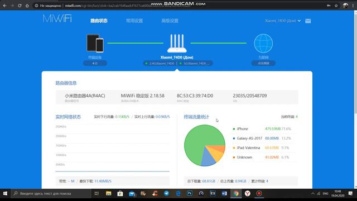The image size is (357, 201).
Task: Click the browser address bar URL
Action: 128,6
